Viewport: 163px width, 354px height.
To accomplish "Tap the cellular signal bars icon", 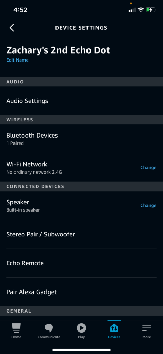I will pos(132,10).
